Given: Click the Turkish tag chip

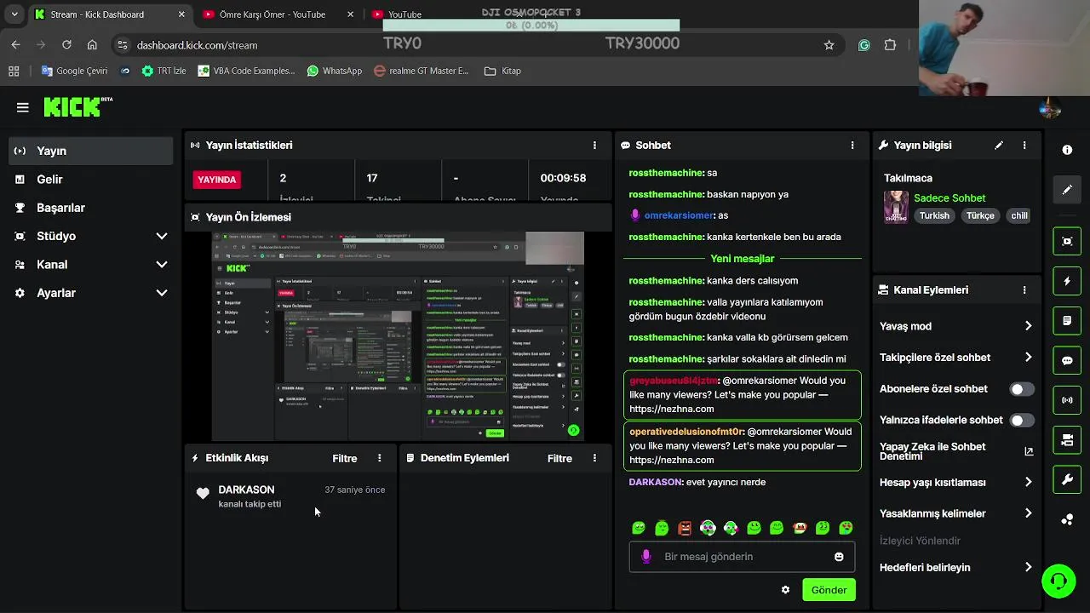Looking at the screenshot, I should click(934, 216).
